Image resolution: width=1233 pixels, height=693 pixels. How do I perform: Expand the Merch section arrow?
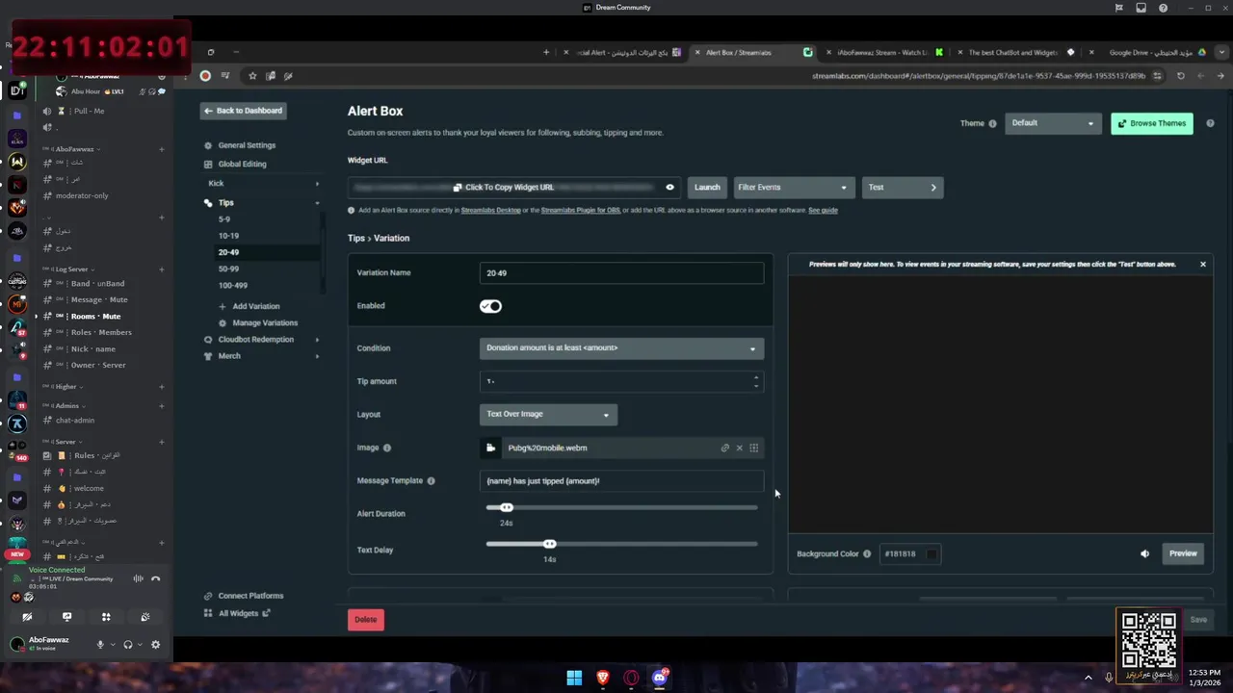[x=317, y=356]
